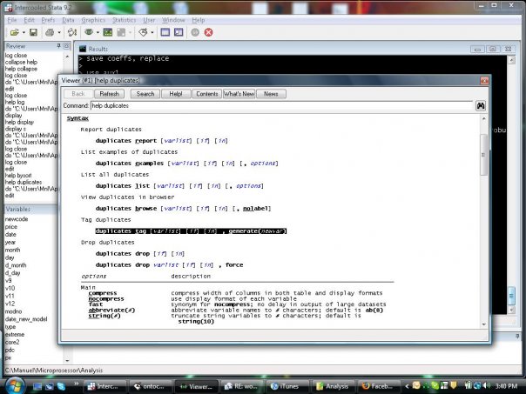Click the Search button in Viewer
526x394 pixels.
coord(145,94)
